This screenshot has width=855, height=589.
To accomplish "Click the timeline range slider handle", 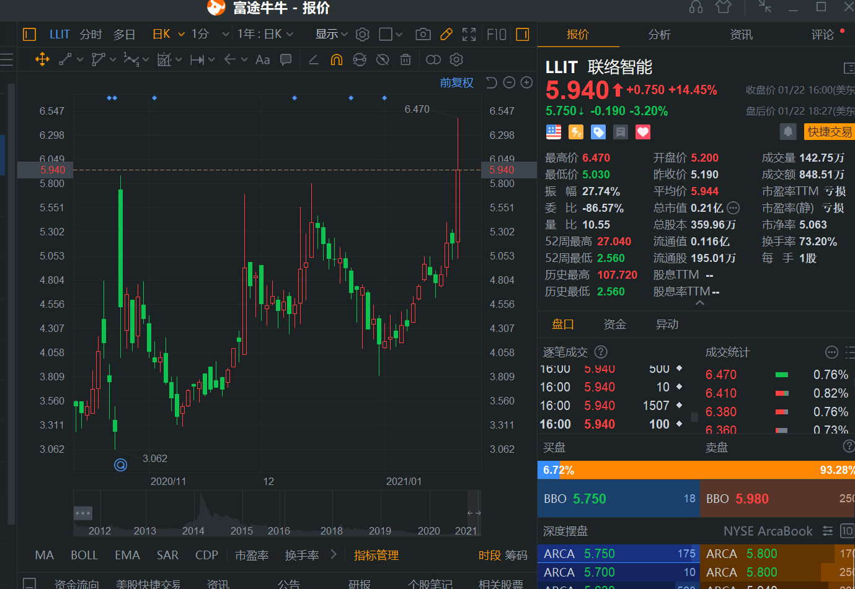I will (474, 513).
